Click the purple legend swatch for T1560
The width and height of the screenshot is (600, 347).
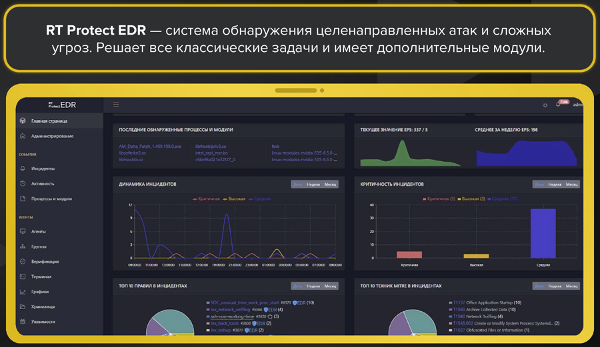(451, 310)
